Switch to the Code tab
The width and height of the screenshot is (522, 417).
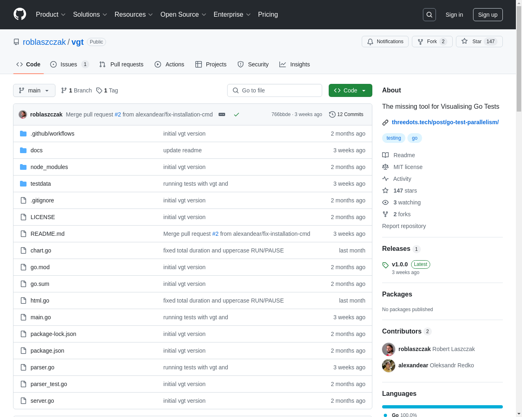point(29,64)
